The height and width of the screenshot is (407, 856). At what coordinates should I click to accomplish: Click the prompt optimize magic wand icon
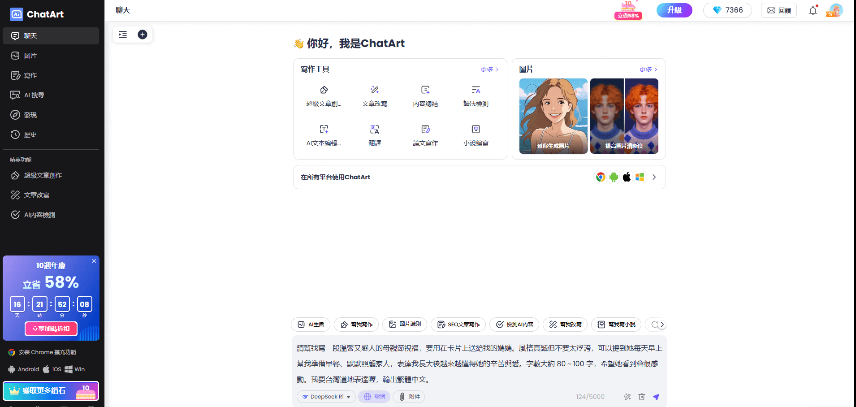coord(627,397)
